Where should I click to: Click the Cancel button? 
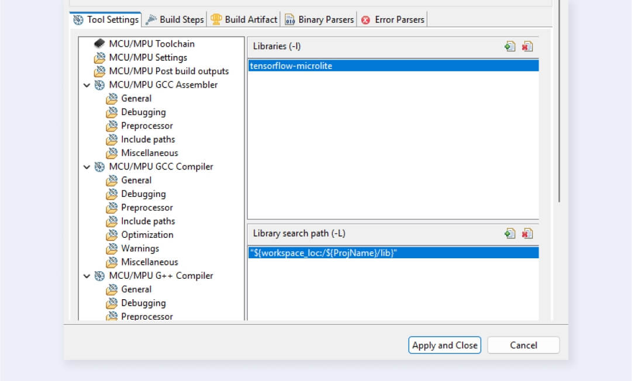pyautogui.click(x=523, y=345)
